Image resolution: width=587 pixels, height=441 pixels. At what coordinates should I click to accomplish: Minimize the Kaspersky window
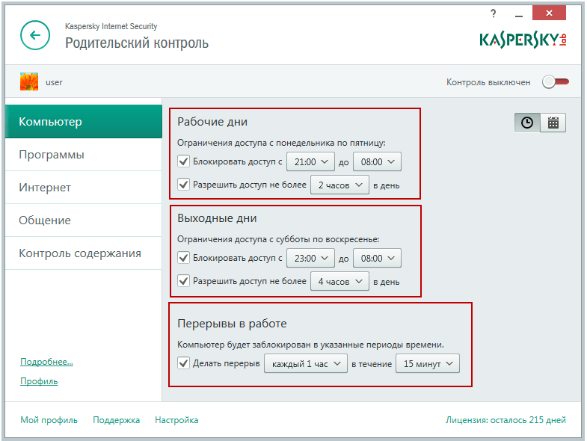(x=518, y=15)
